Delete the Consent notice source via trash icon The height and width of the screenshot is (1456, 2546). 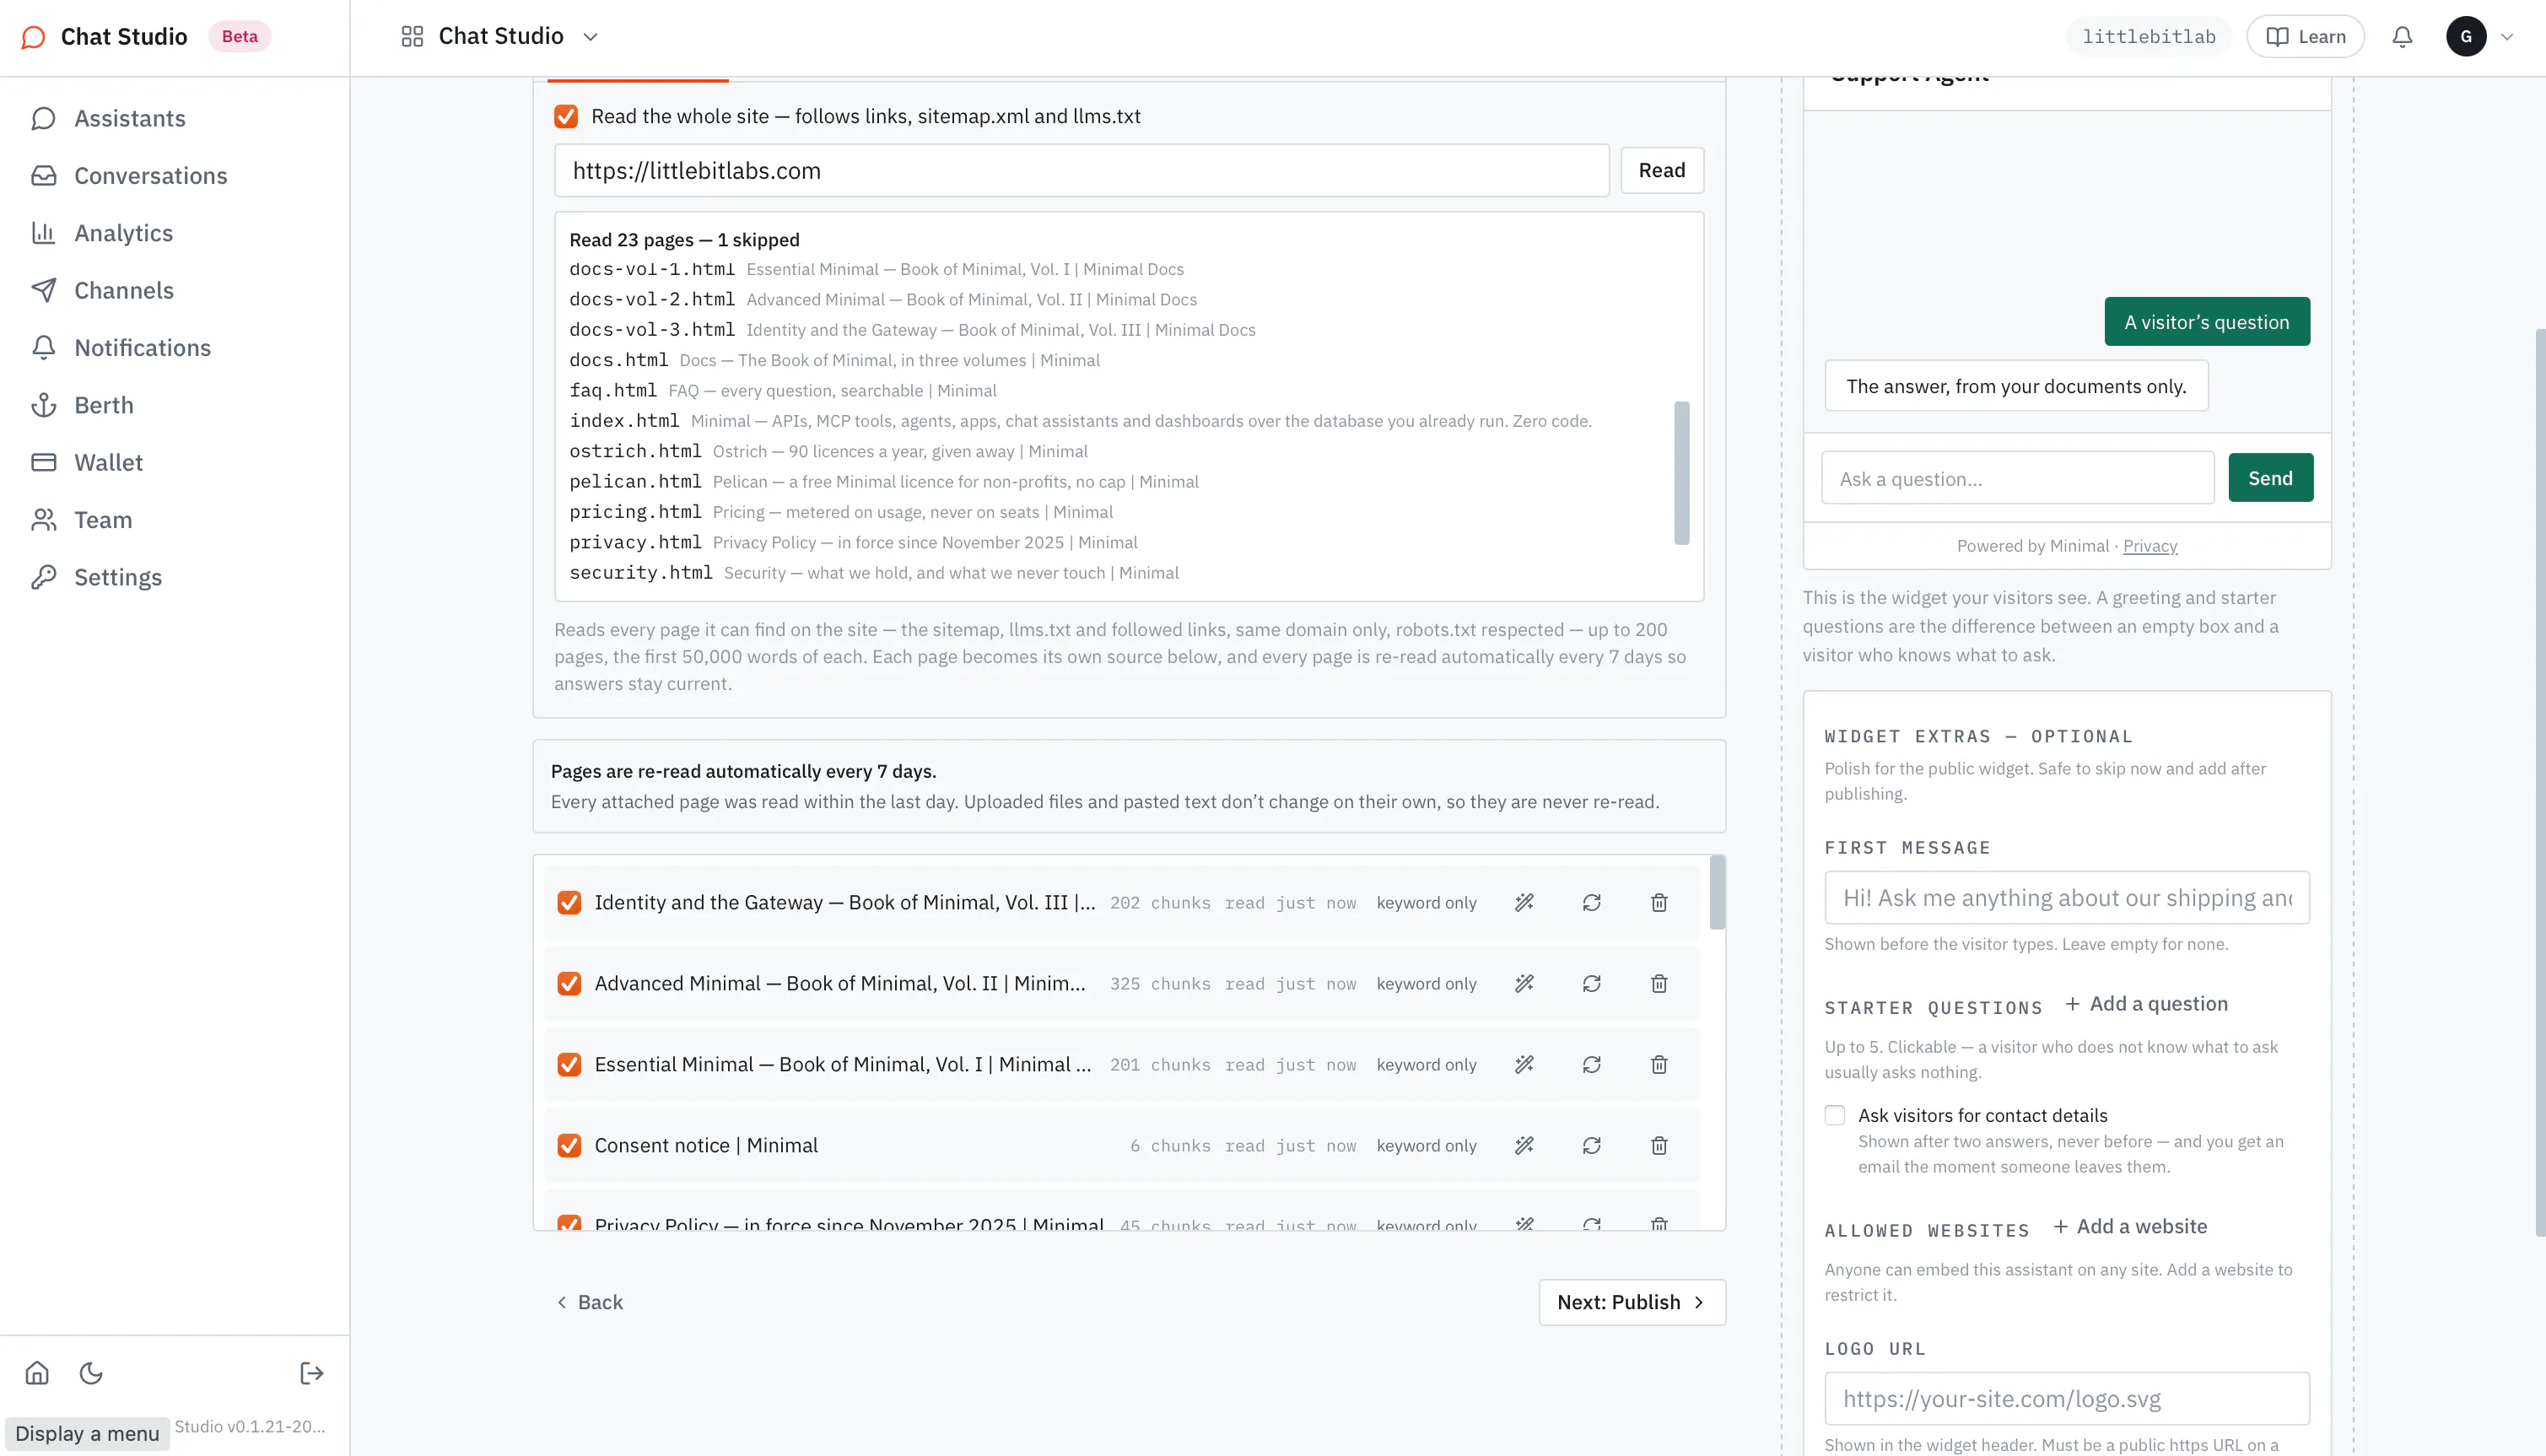tap(1659, 1145)
